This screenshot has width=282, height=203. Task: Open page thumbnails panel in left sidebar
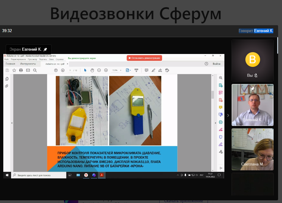[x=7, y=79]
